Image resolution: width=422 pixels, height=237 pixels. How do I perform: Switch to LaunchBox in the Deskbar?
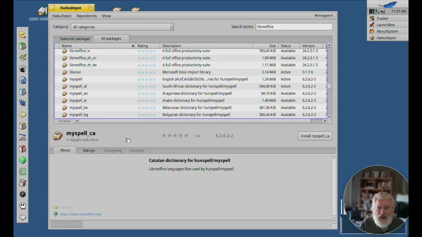[388, 25]
